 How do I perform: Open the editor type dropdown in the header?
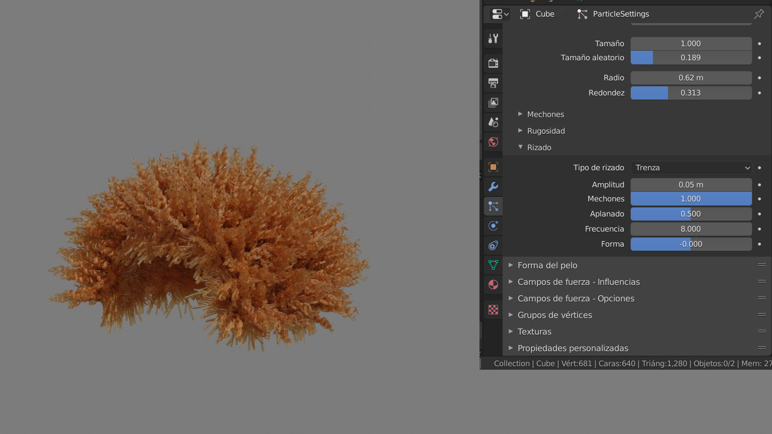point(500,14)
